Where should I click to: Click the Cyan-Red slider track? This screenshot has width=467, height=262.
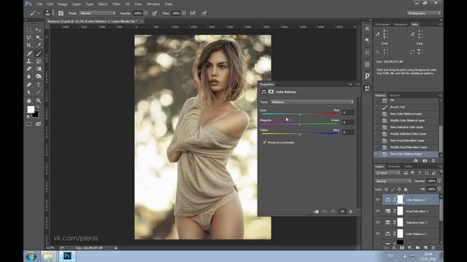300,114
